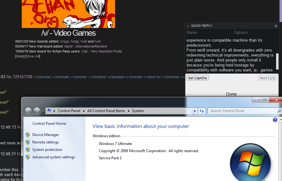Open the /bant/ - International/Random link
Image resolution: width=282 pixels, height=181 pixels.
(86, 46)
